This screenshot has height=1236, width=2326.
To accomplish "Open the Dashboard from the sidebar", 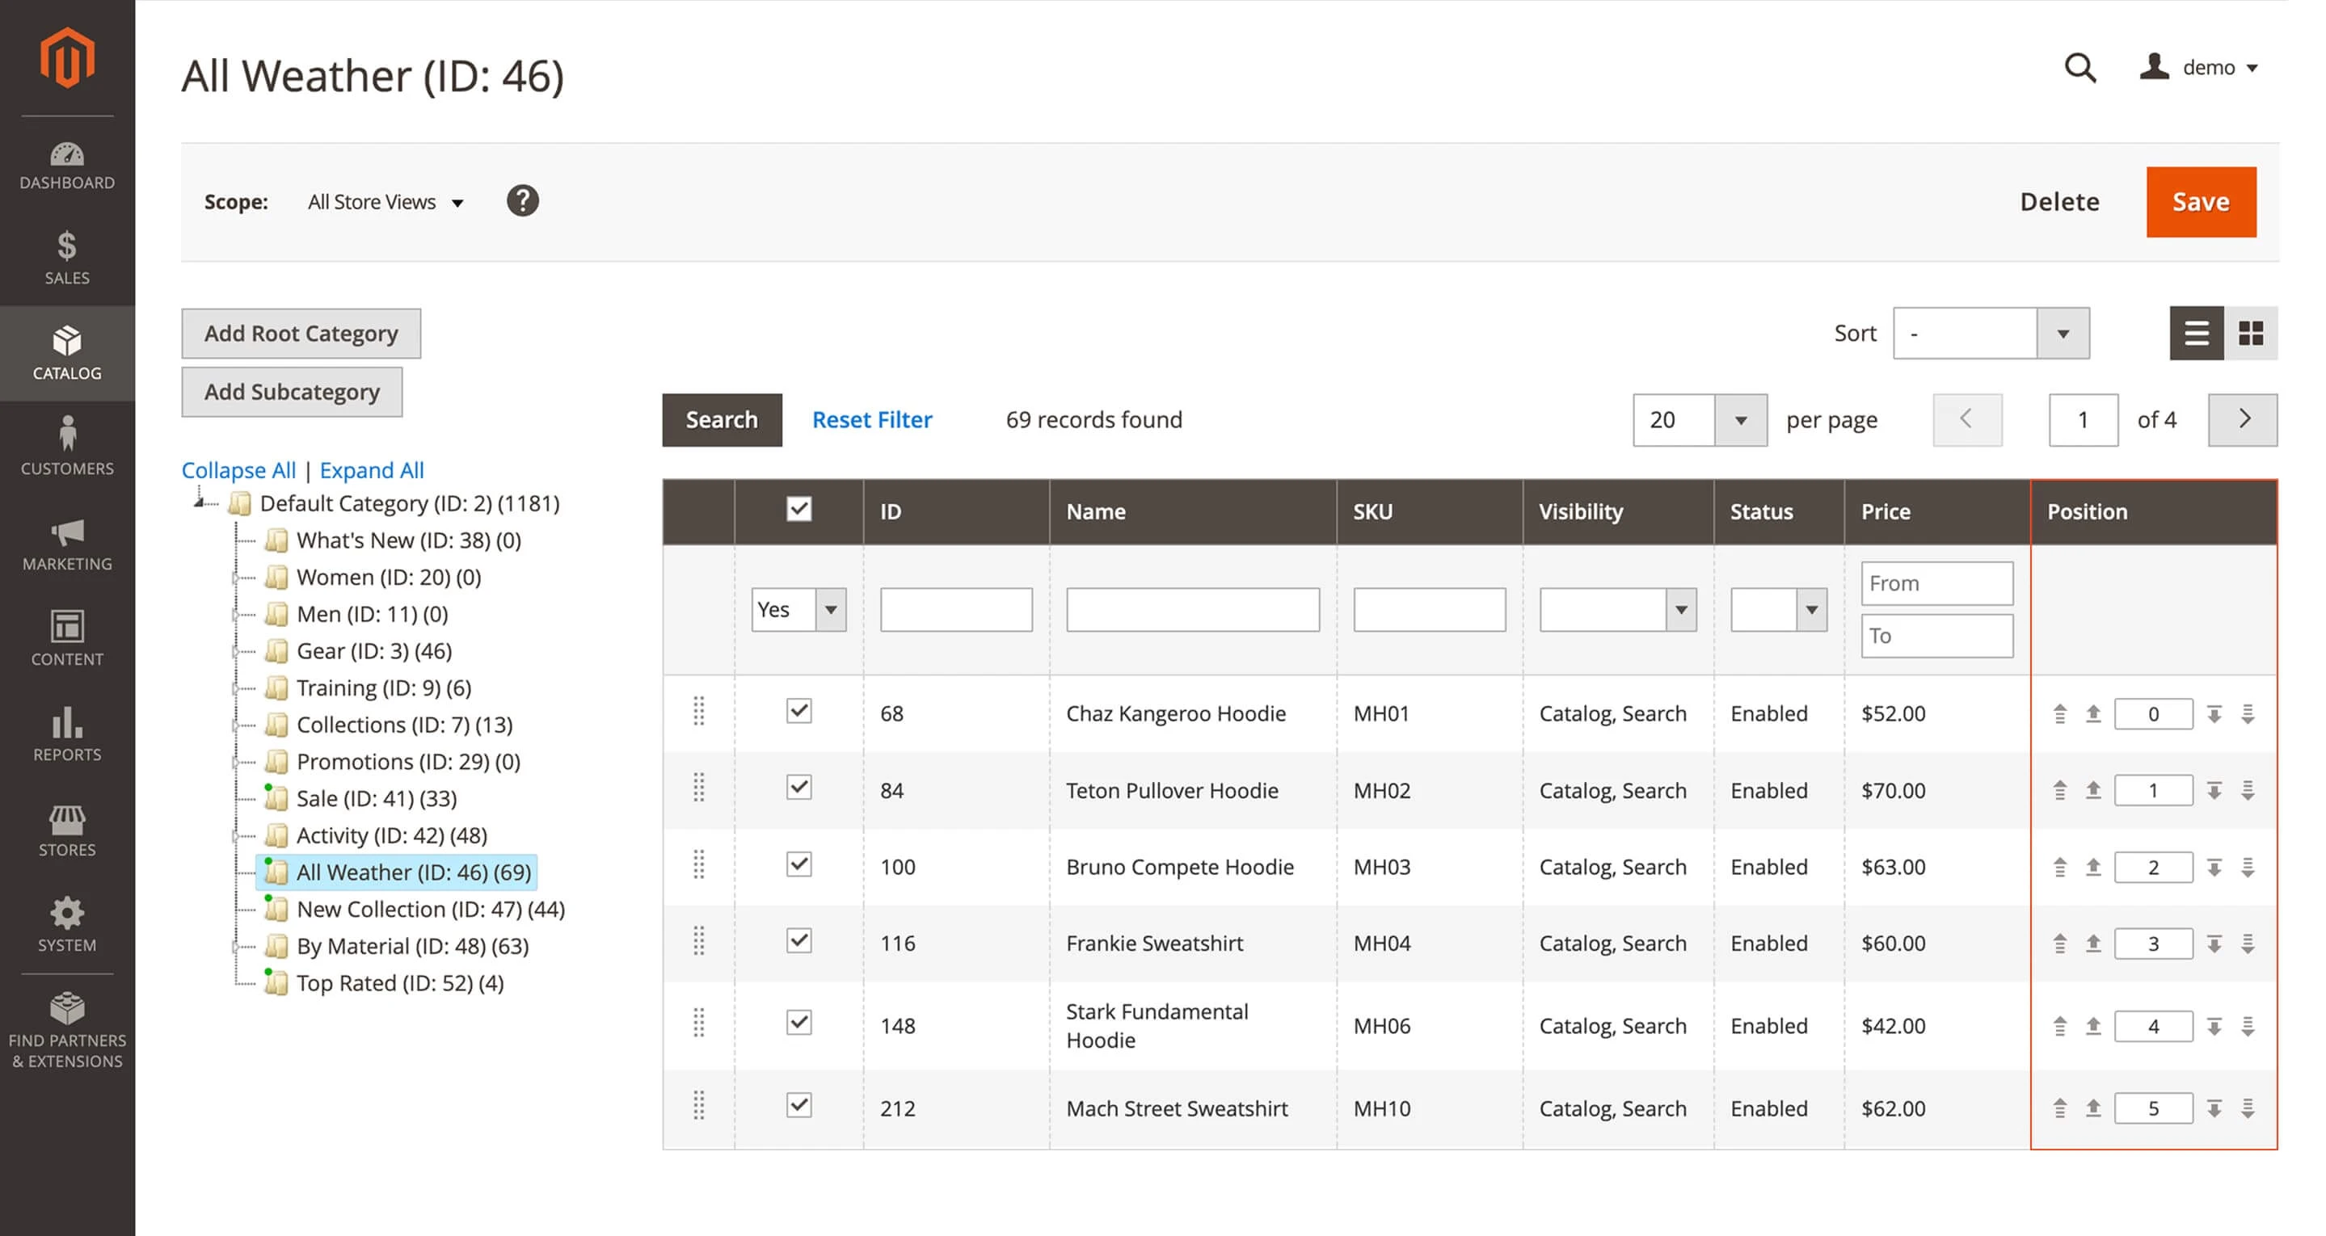I will [x=67, y=166].
